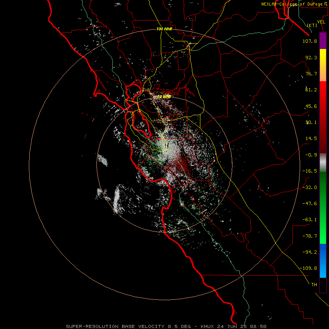Screen dimensions: 329x329
Task: Click the -109.8 velocity scale value
Action: pos(308,268)
